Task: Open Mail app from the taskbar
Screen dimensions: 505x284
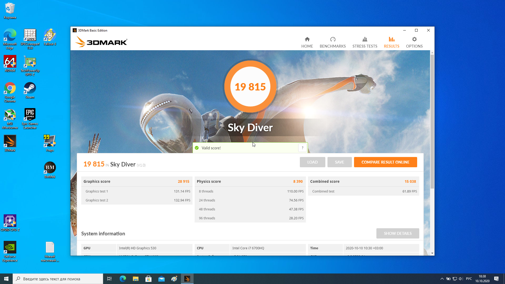Action: click(x=161, y=279)
